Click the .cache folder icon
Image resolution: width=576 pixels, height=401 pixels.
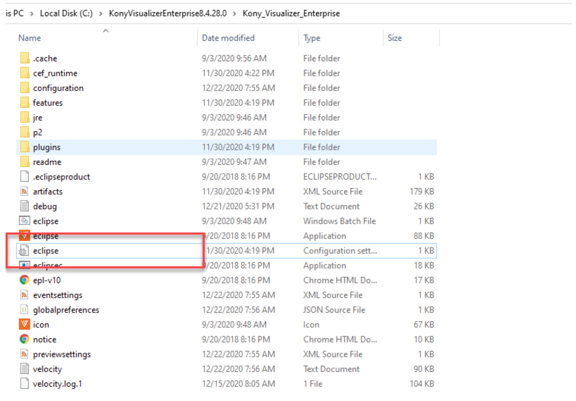(x=24, y=58)
